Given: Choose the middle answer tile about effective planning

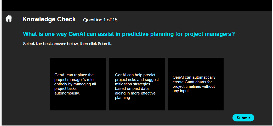Looking at the screenshot, I should [x=137, y=84].
